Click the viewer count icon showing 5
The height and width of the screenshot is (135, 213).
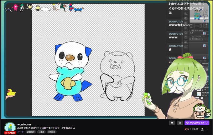pyautogui.click(x=186, y=129)
